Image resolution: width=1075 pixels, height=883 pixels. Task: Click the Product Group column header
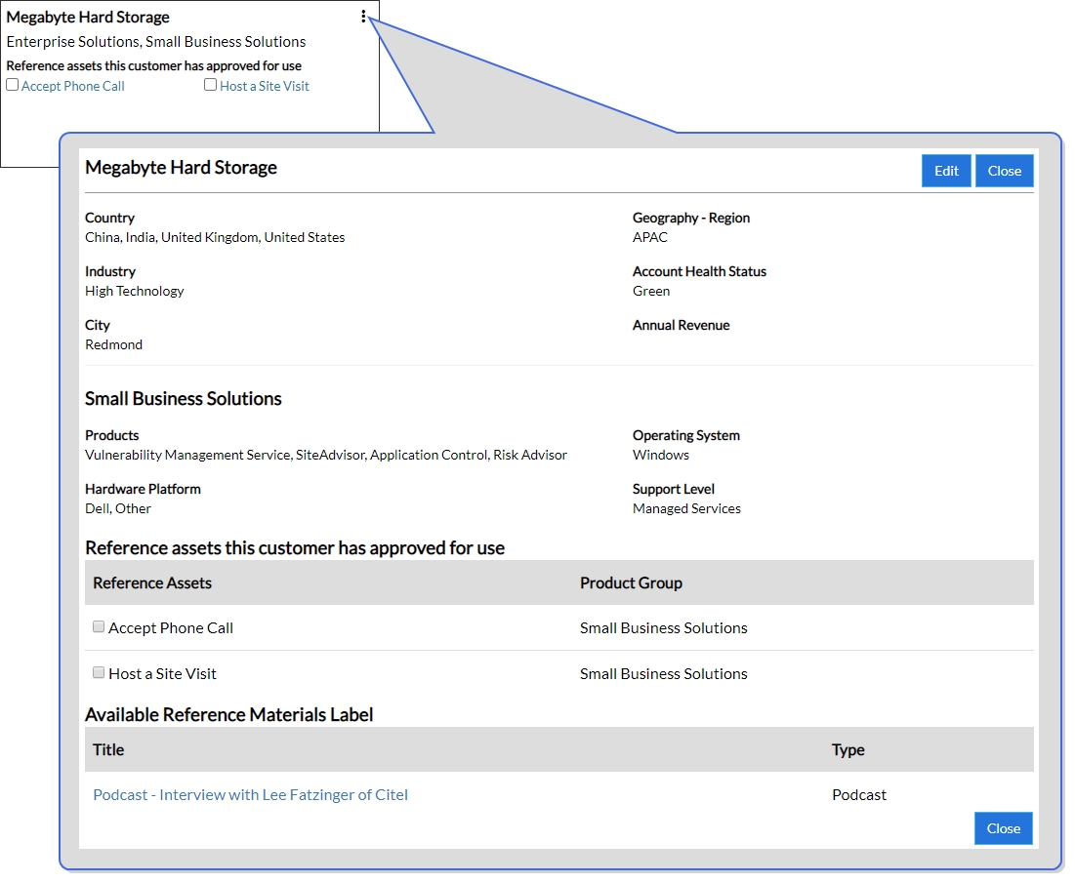[631, 582]
